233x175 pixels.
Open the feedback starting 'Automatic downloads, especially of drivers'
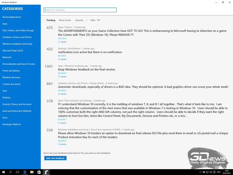[143, 87]
